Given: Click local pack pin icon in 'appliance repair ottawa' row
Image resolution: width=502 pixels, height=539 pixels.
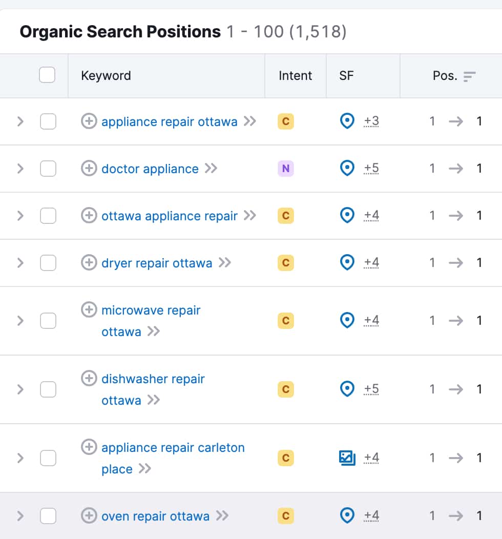Looking at the screenshot, I should 347,121.
